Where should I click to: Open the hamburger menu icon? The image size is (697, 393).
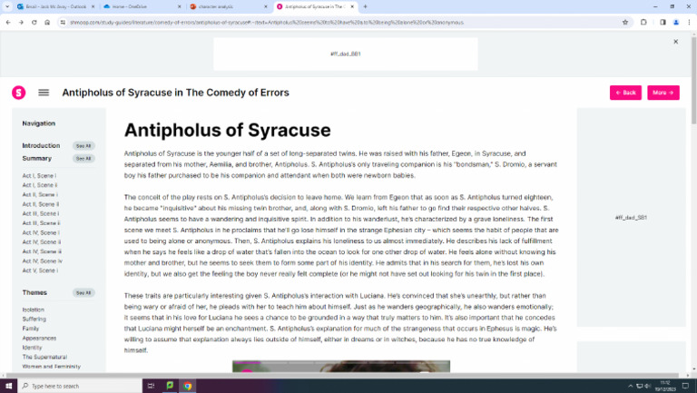44,93
